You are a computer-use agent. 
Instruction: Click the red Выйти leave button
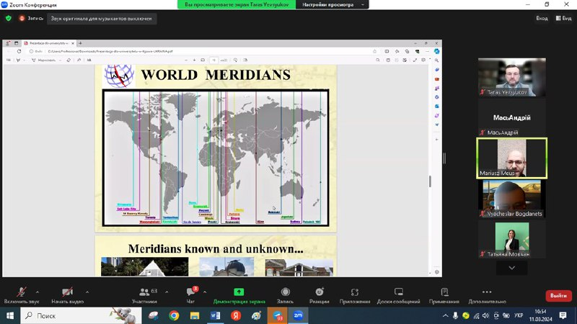click(558, 296)
